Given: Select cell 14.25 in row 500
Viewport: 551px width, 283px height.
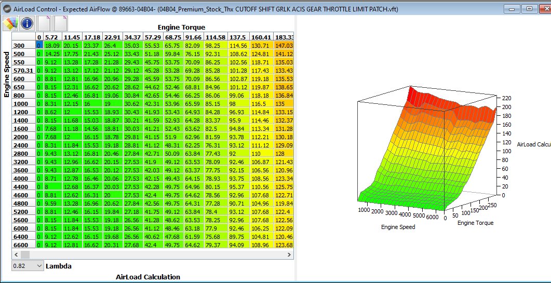Looking at the screenshot, I should 52,54.
